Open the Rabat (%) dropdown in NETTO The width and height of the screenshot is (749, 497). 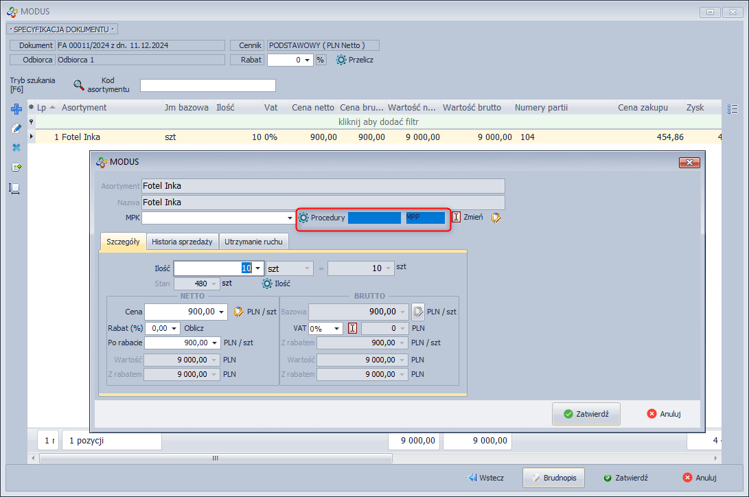tap(174, 328)
